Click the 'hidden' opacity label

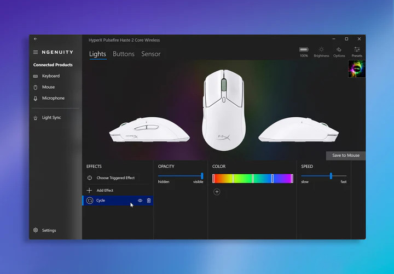tap(164, 181)
